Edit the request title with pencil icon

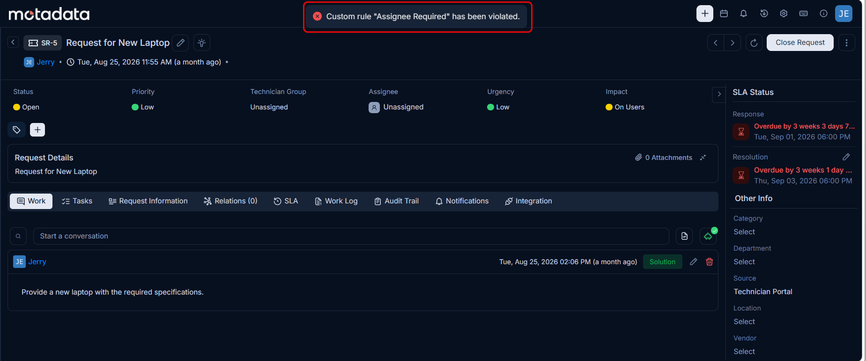(x=180, y=43)
